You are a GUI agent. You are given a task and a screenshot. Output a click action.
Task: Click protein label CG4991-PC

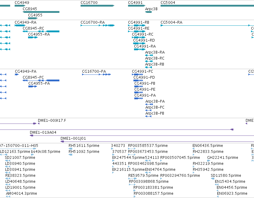tap(143, 71)
